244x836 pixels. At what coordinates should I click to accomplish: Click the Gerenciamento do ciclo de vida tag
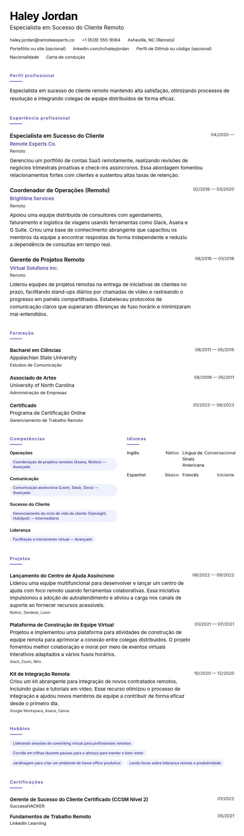pos(63,516)
